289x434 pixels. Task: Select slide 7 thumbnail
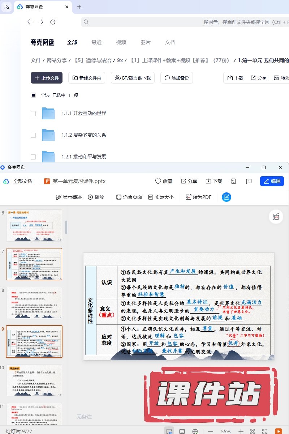pos(34,264)
